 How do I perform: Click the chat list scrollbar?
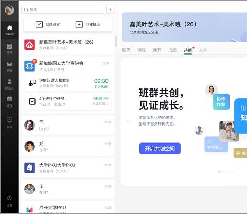click(x=116, y=41)
